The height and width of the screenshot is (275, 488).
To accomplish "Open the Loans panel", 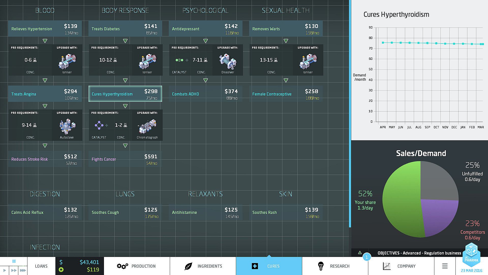I will pyautogui.click(x=41, y=266).
